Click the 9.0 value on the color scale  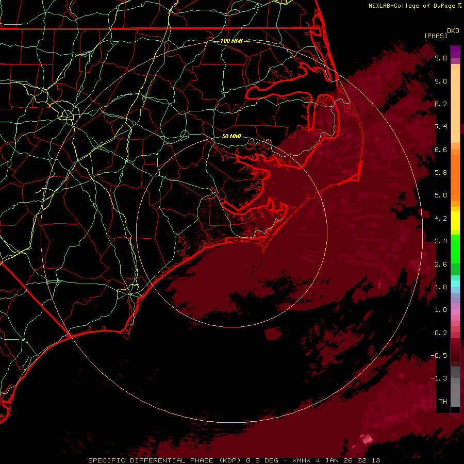(x=441, y=81)
